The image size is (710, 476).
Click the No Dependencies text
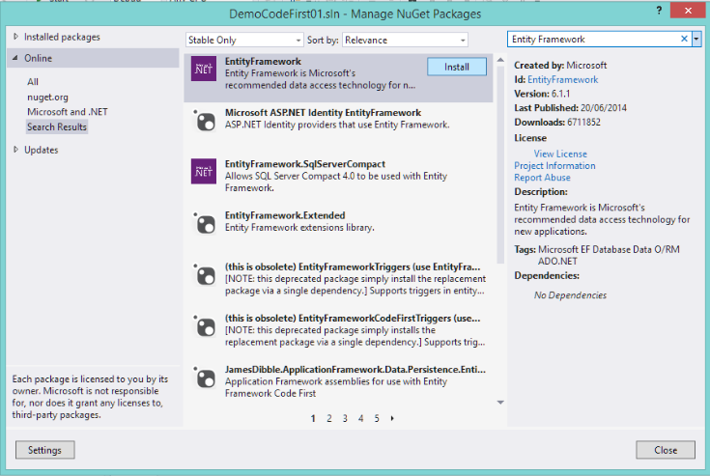pyautogui.click(x=570, y=295)
